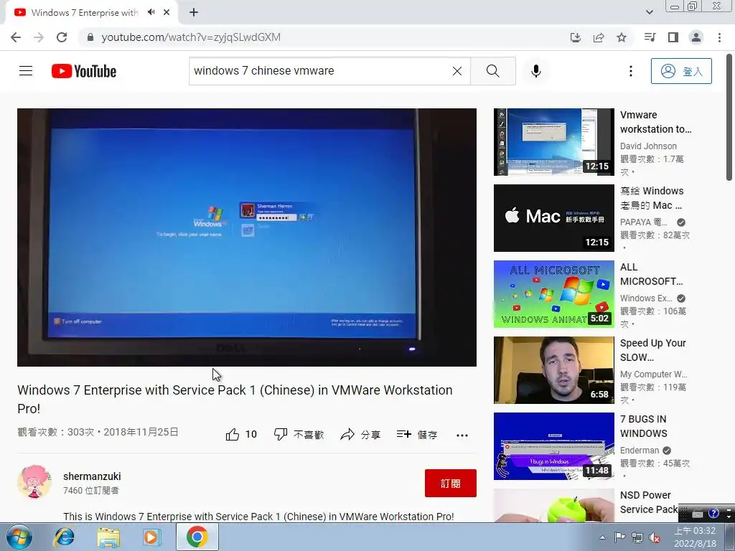735x551 pixels.
Task: Show hidden tray icons arrow
Action: [x=602, y=537]
